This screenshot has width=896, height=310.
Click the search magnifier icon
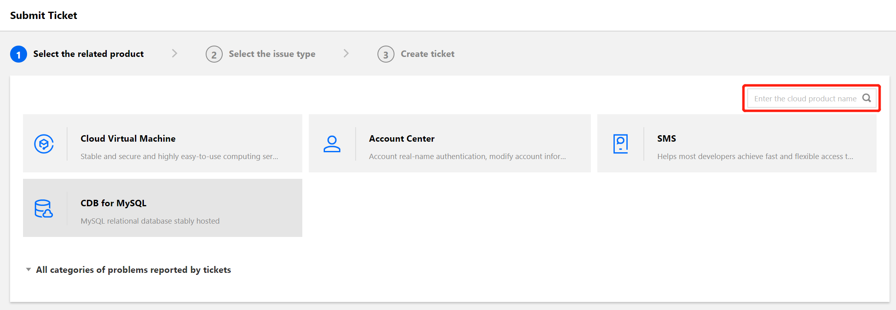pos(866,98)
